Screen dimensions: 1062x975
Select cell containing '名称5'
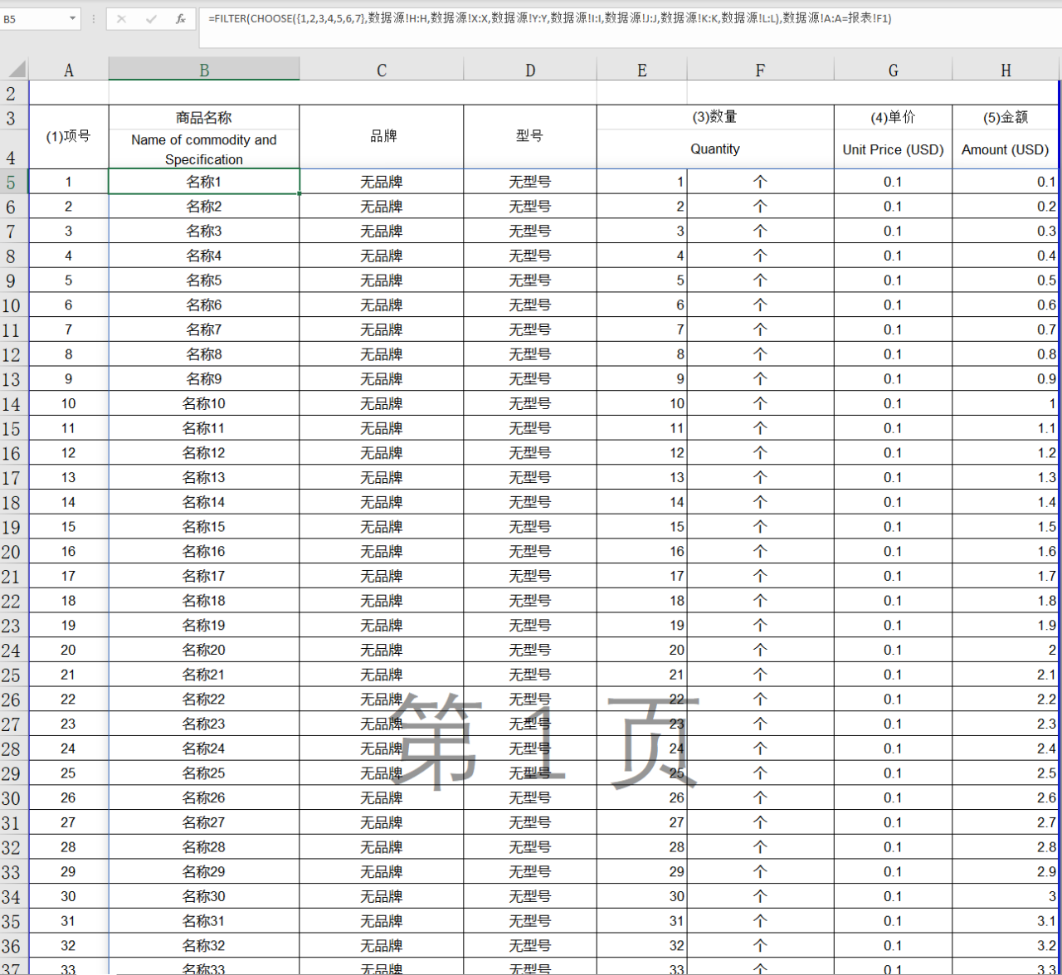(x=204, y=280)
